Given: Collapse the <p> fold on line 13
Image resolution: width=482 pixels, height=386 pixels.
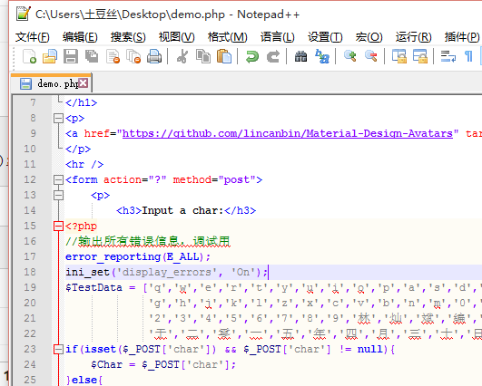Looking at the screenshot, I should (x=58, y=195).
